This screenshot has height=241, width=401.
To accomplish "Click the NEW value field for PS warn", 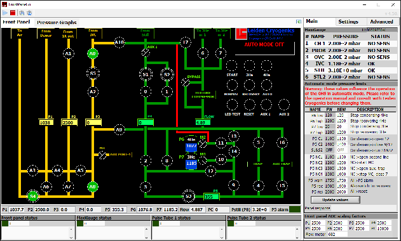I will tap(341, 180).
